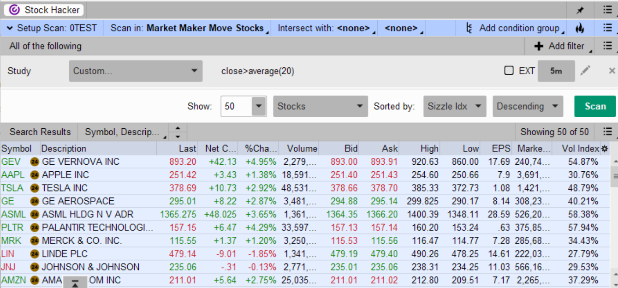The image size is (618, 288).
Task: Click the Add filter button
Action: pos(559,46)
